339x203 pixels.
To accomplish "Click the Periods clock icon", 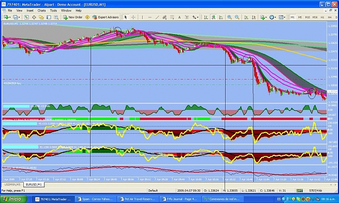I will pos(272,17).
